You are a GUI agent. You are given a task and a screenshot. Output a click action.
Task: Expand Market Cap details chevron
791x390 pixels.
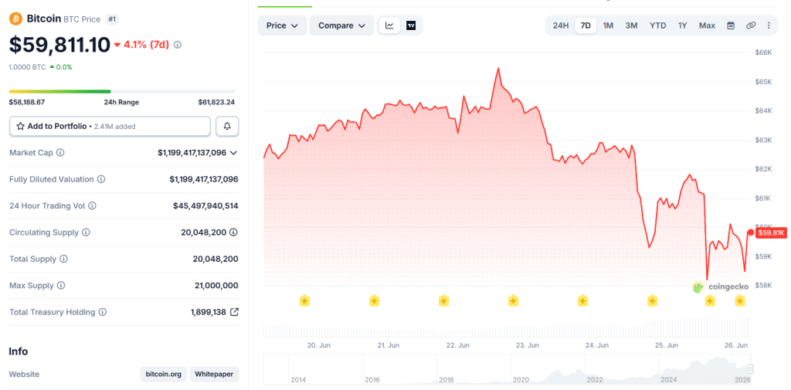tap(233, 152)
